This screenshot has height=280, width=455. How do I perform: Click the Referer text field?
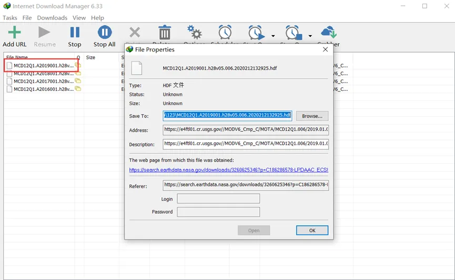tap(246, 185)
